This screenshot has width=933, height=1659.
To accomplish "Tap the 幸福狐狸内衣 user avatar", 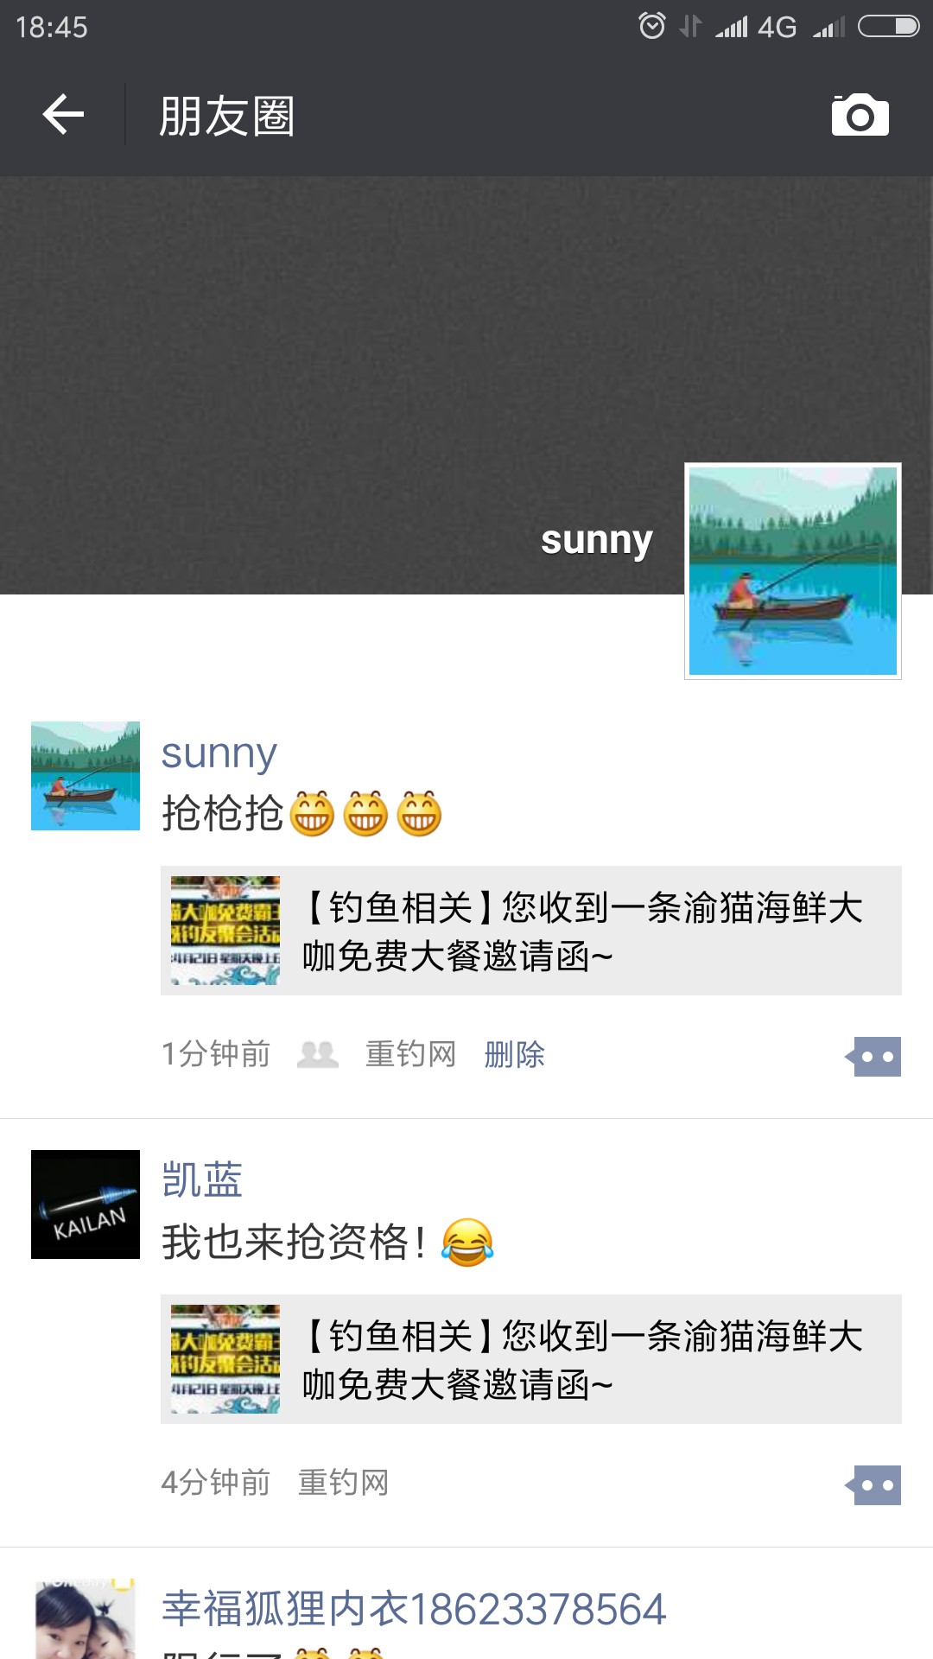I will click(x=86, y=1618).
